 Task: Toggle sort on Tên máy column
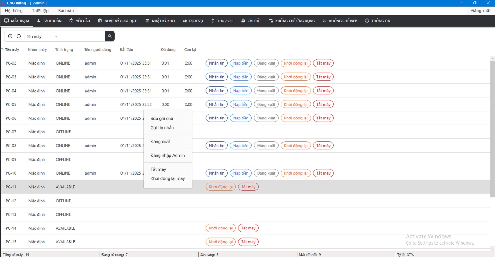(x=11, y=50)
